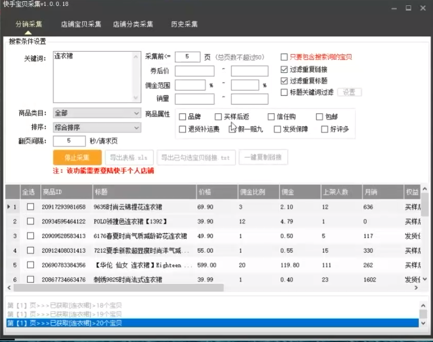The height and width of the screenshot is (342, 433).
Task: Enable 只要包含搜索词的宝贝 checkbox
Action: tap(284, 57)
